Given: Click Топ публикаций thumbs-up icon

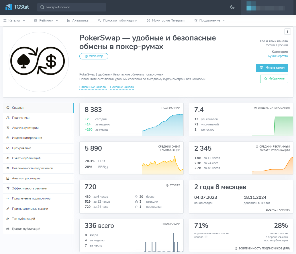Looking at the screenshot, I should pyautogui.click(x=8, y=219).
